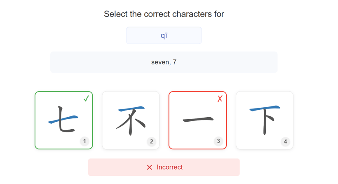Click the gray horizontal stroke of 一

coord(198,120)
